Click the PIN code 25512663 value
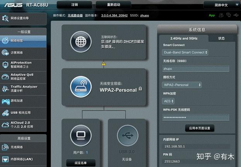 coord(172,161)
